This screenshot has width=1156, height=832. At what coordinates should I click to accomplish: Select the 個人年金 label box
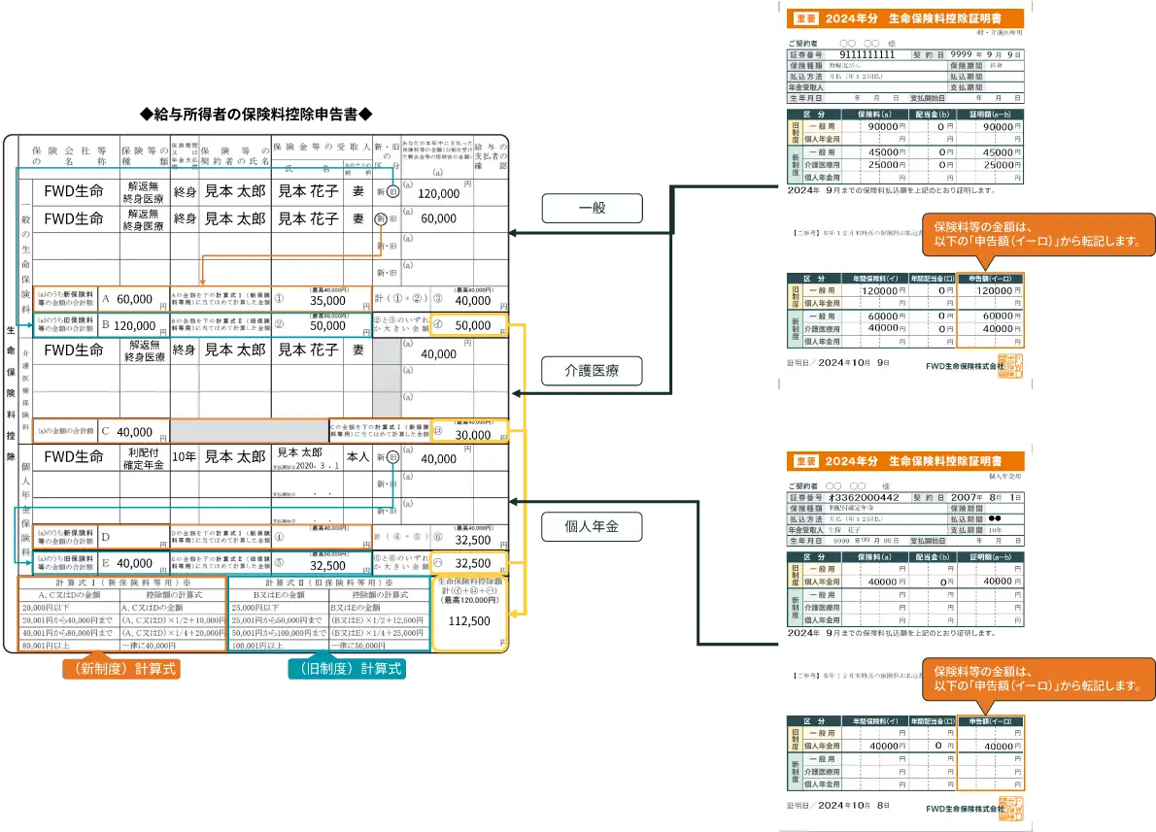tap(592, 526)
